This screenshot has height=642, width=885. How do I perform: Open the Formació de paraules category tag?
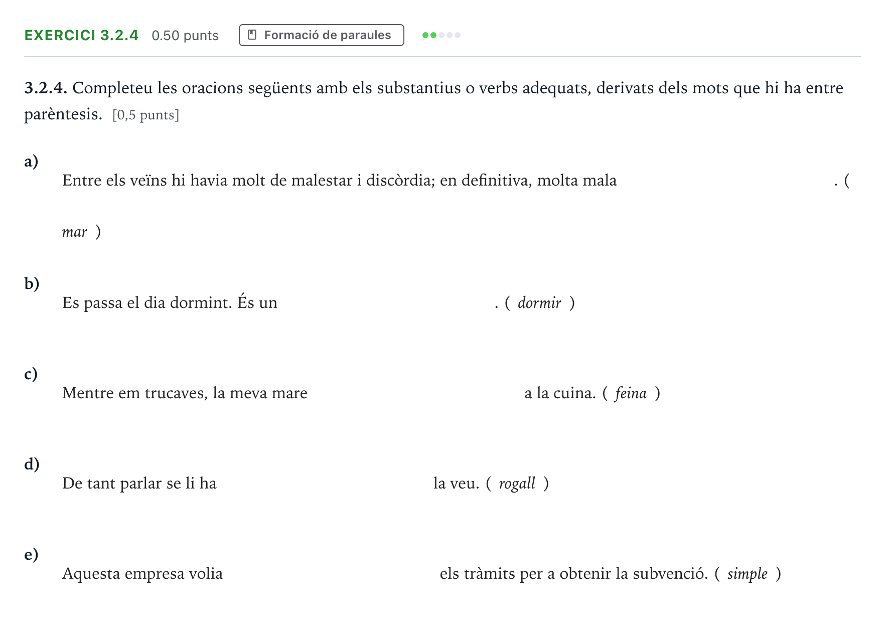pos(322,35)
